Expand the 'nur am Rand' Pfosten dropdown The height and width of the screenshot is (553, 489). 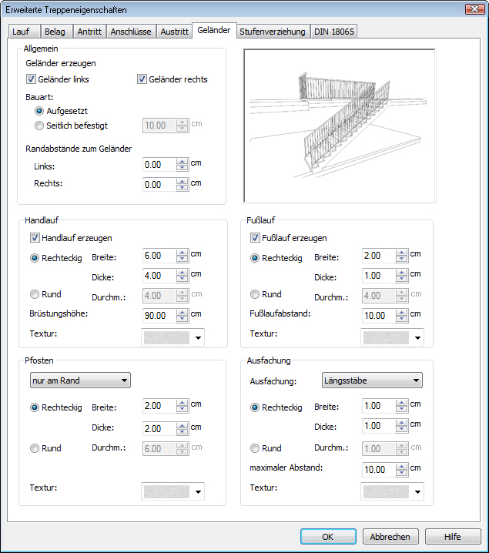click(80, 380)
